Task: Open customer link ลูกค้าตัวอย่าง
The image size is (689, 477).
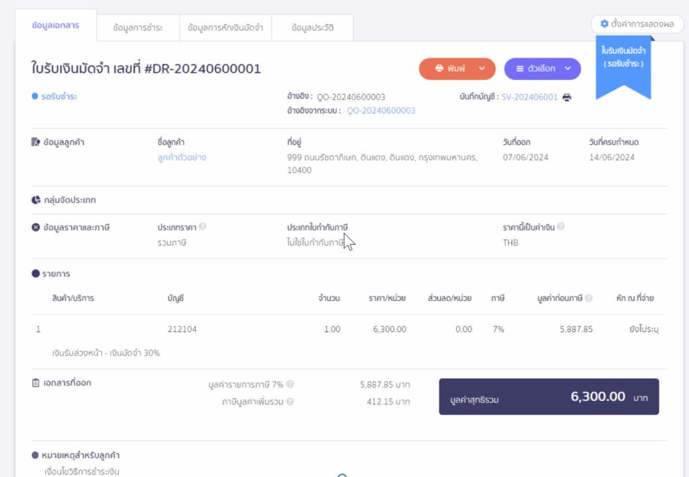Action: (x=182, y=157)
